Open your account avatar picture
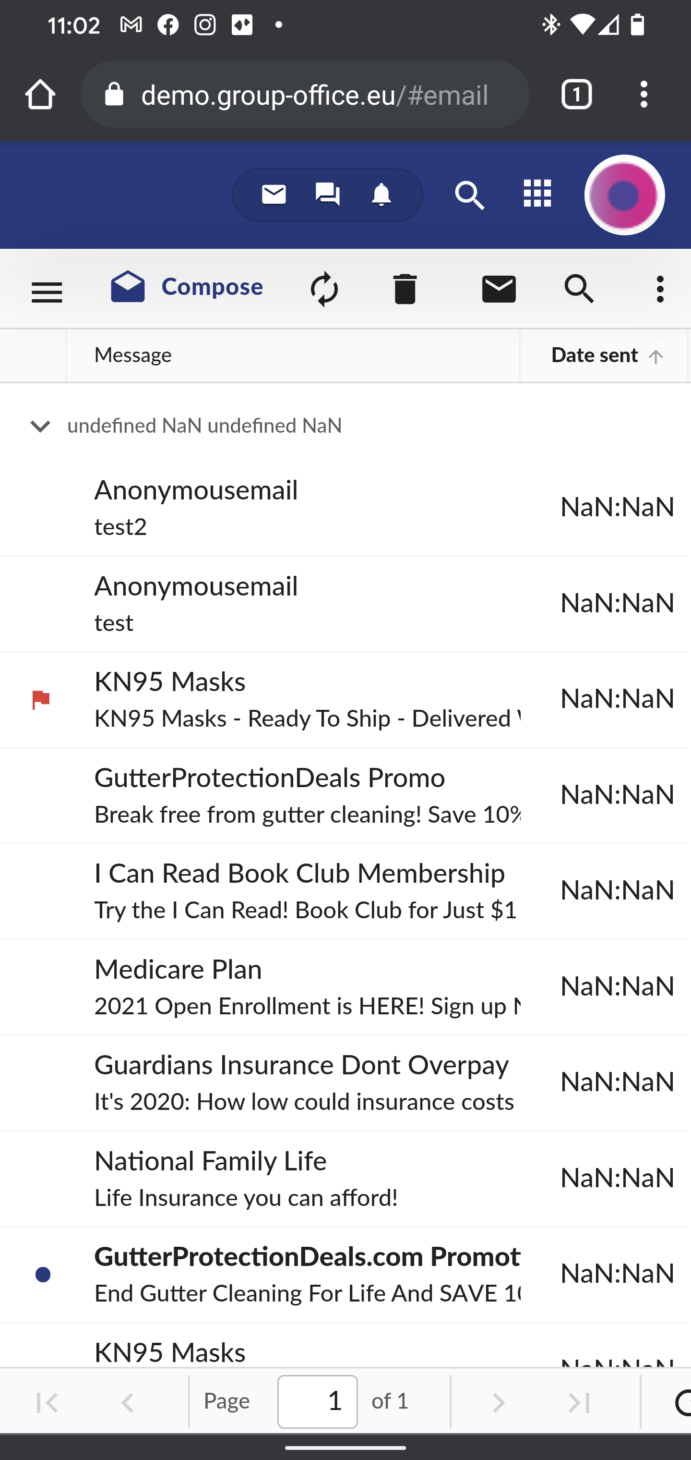691x1460 pixels. point(624,195)
